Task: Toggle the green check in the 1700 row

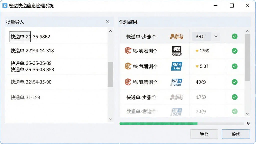Action: point(235,51)
